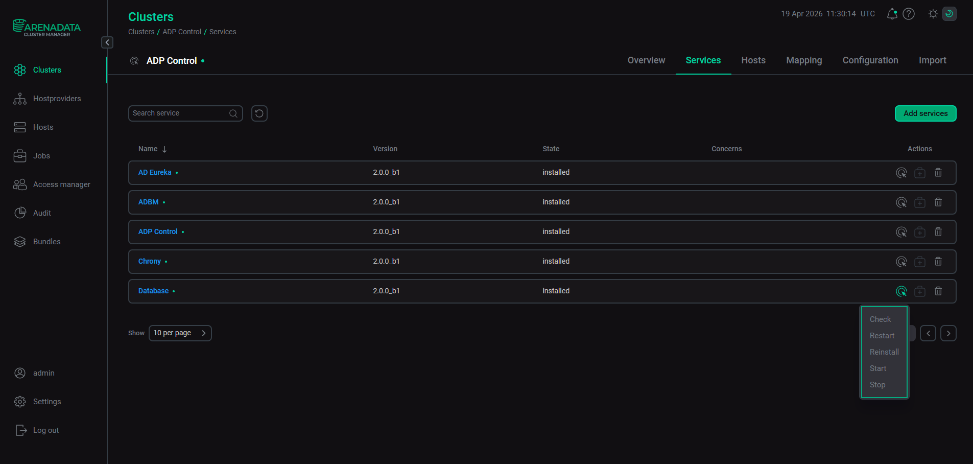Delete the ADP Control service
This screenshot has width=973, height=464.
point(938,232)
